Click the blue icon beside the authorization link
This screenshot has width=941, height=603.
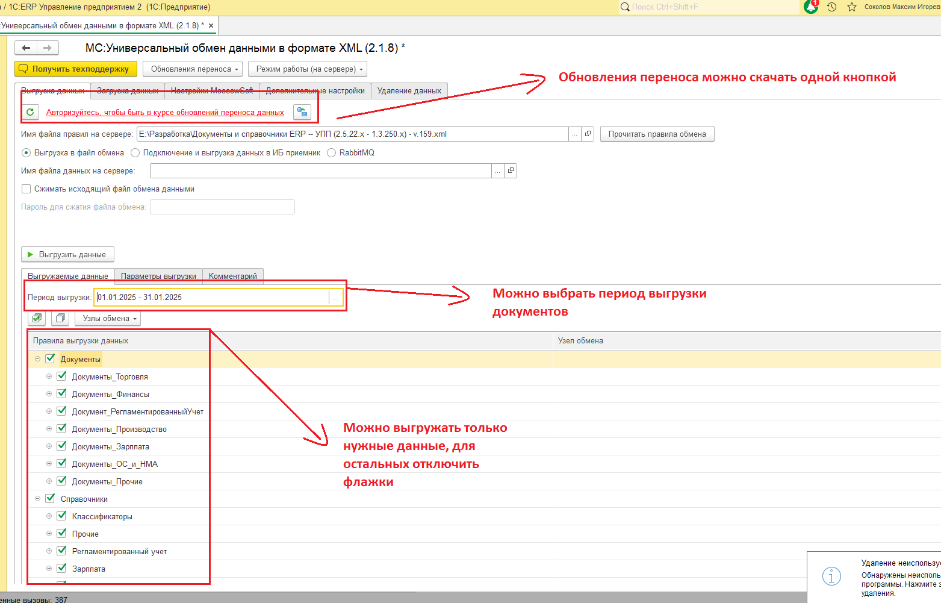tap(302, 112)
